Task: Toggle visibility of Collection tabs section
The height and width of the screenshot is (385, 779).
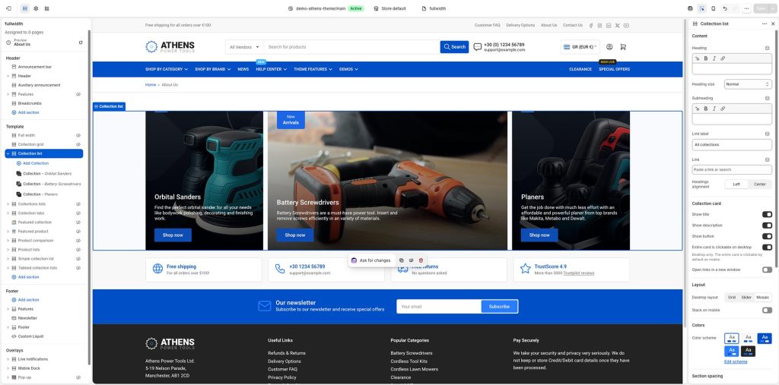Action: (78, 213)
